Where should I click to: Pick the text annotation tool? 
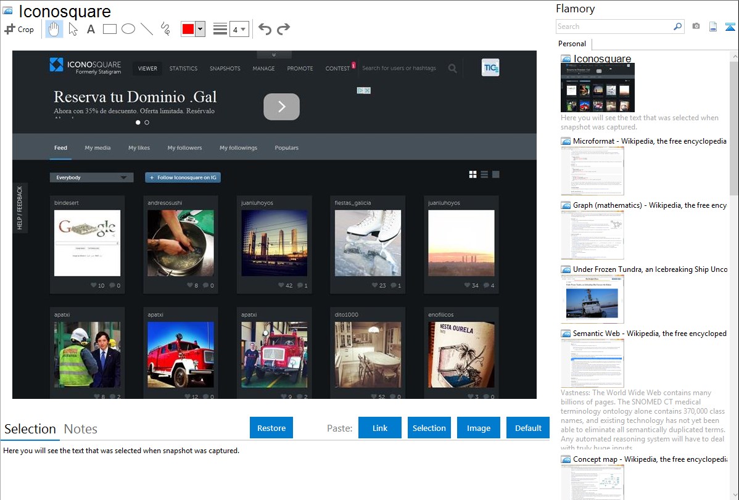click(91, 29)
